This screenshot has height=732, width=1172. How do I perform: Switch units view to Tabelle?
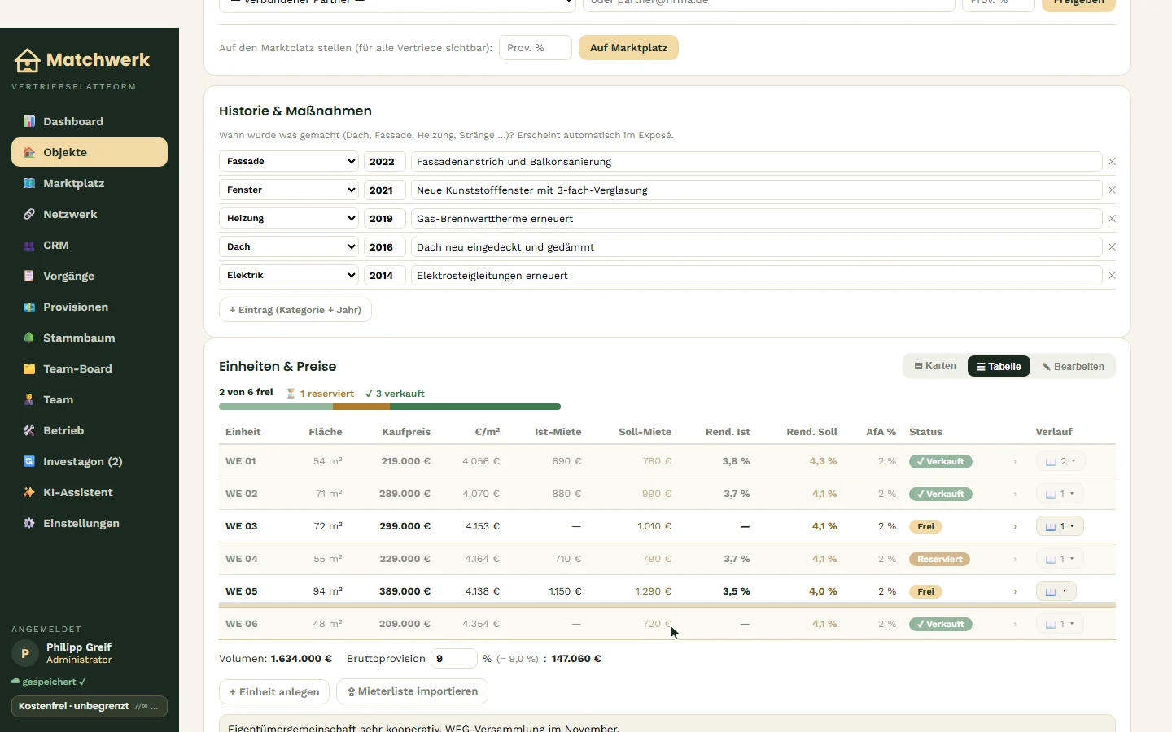tap(999, 366)
